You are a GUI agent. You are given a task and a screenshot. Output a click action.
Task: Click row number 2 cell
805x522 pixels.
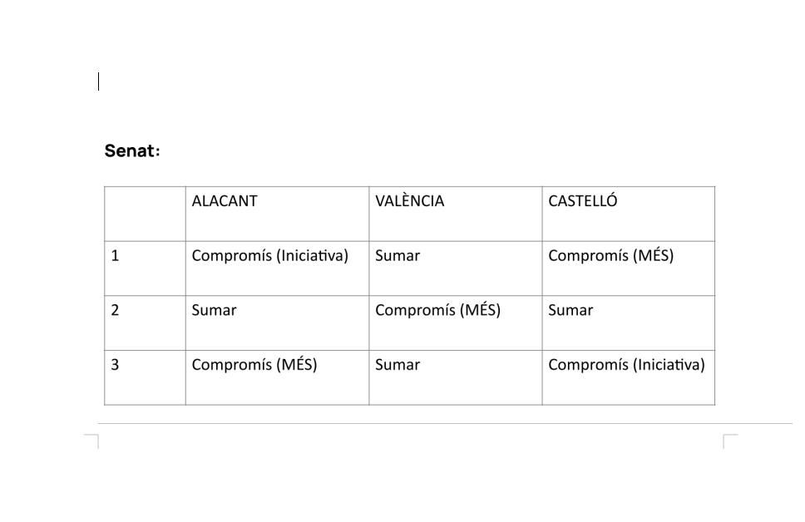click(x=116, y=311)
